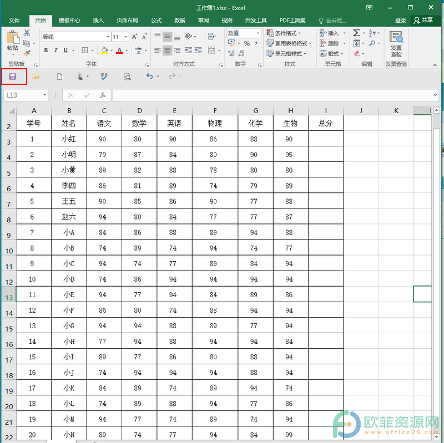Apply yellow fill color swatch
The image size is (444, 443).
(x=104, y=50)
